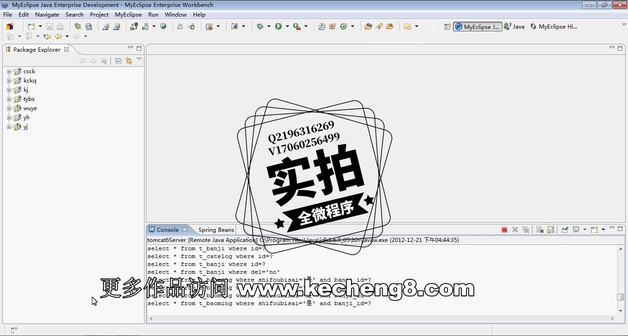Click Open Console icon
Image resolution: width=628 pixels, height=336 pixels.
pyautogui.click(x=594, y=230)
